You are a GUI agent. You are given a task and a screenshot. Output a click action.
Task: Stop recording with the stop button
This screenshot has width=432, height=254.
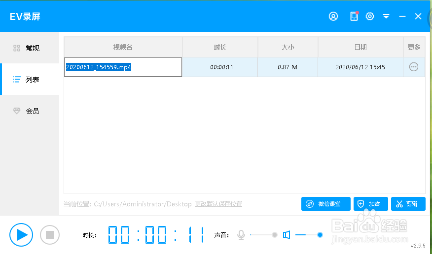coord(50,235)
